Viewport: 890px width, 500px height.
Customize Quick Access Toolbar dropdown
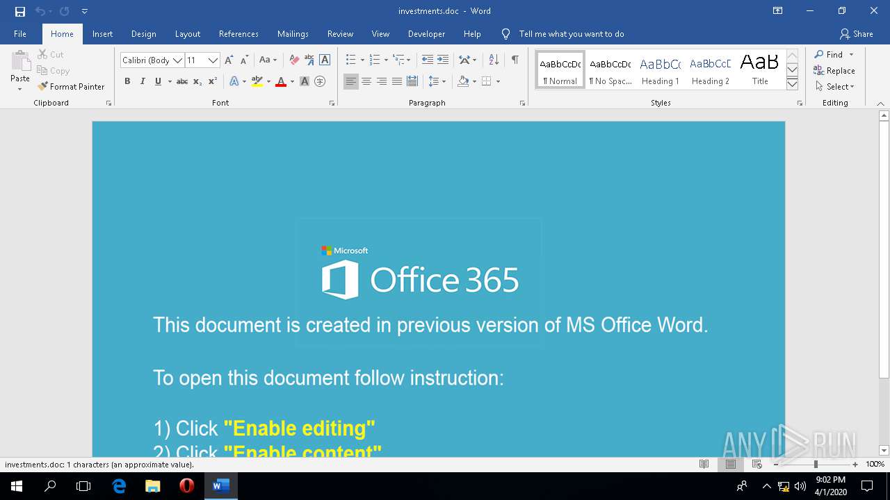pyautogui.click(x=85, y=11)
